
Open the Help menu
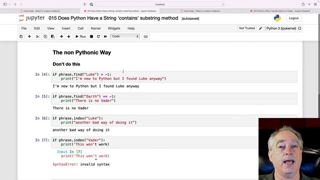click(131, 28)
